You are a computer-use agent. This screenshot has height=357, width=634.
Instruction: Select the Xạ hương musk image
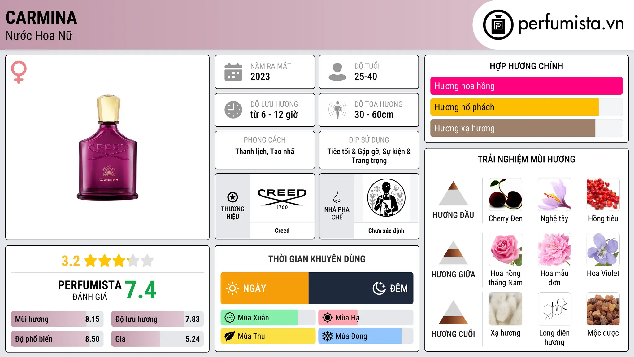[506, 309]
